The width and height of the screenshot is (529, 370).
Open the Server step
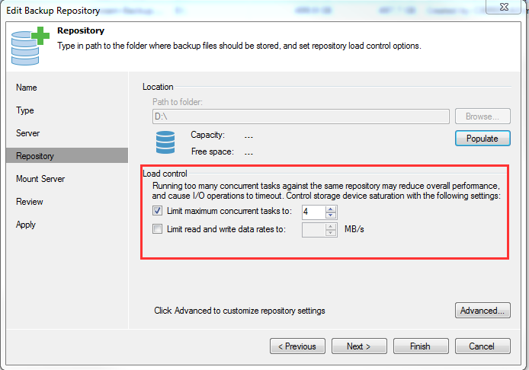27,133
